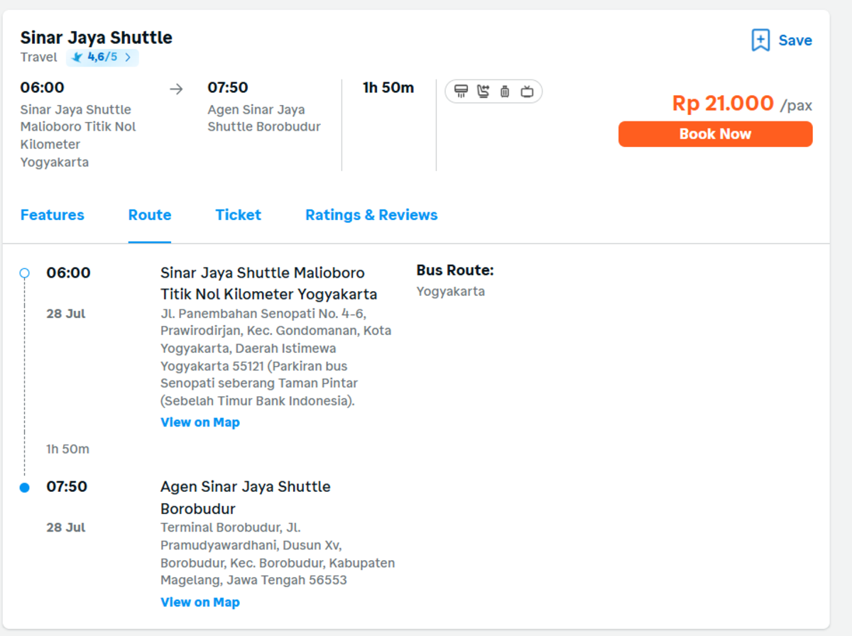Open the Ticket tab
The height and width of the screenshot is (636, 852).
point(239,215)
